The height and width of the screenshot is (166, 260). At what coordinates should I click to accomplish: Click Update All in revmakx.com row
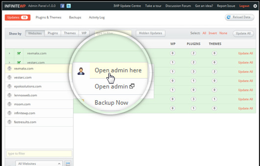pyautogui.click(x=246, y=53)
